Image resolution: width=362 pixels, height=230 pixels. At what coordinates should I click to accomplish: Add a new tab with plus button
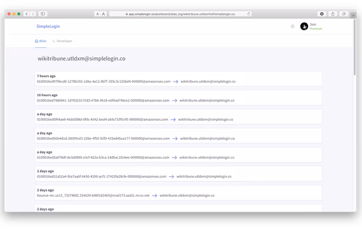coord(353,15)
